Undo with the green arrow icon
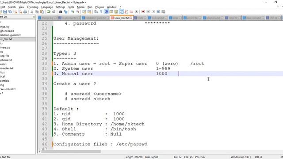The height and width of the screenshot is (159, 283). 49,12
